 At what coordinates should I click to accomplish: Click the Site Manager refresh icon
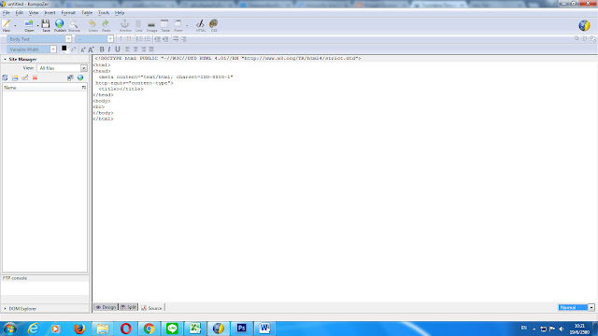point(5,77)
